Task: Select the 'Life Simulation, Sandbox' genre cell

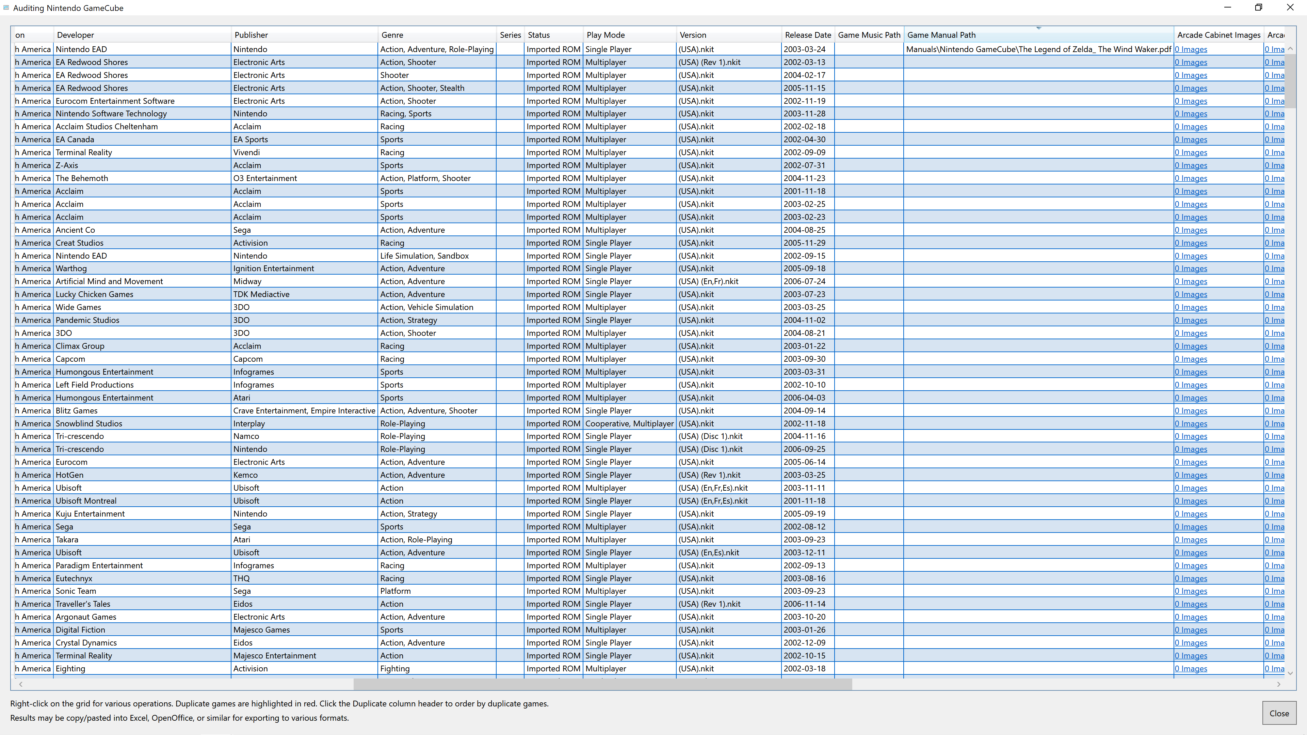Action: pos(437,256)
